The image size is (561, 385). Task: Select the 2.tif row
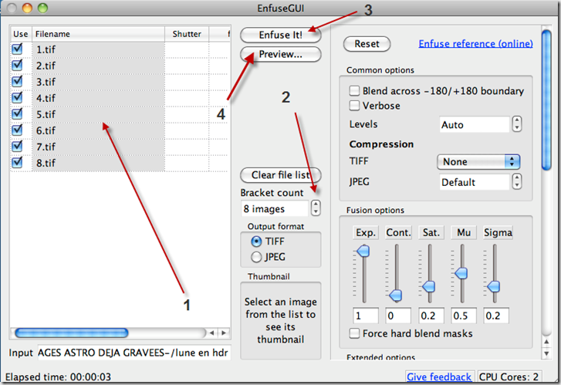[120, 66]
